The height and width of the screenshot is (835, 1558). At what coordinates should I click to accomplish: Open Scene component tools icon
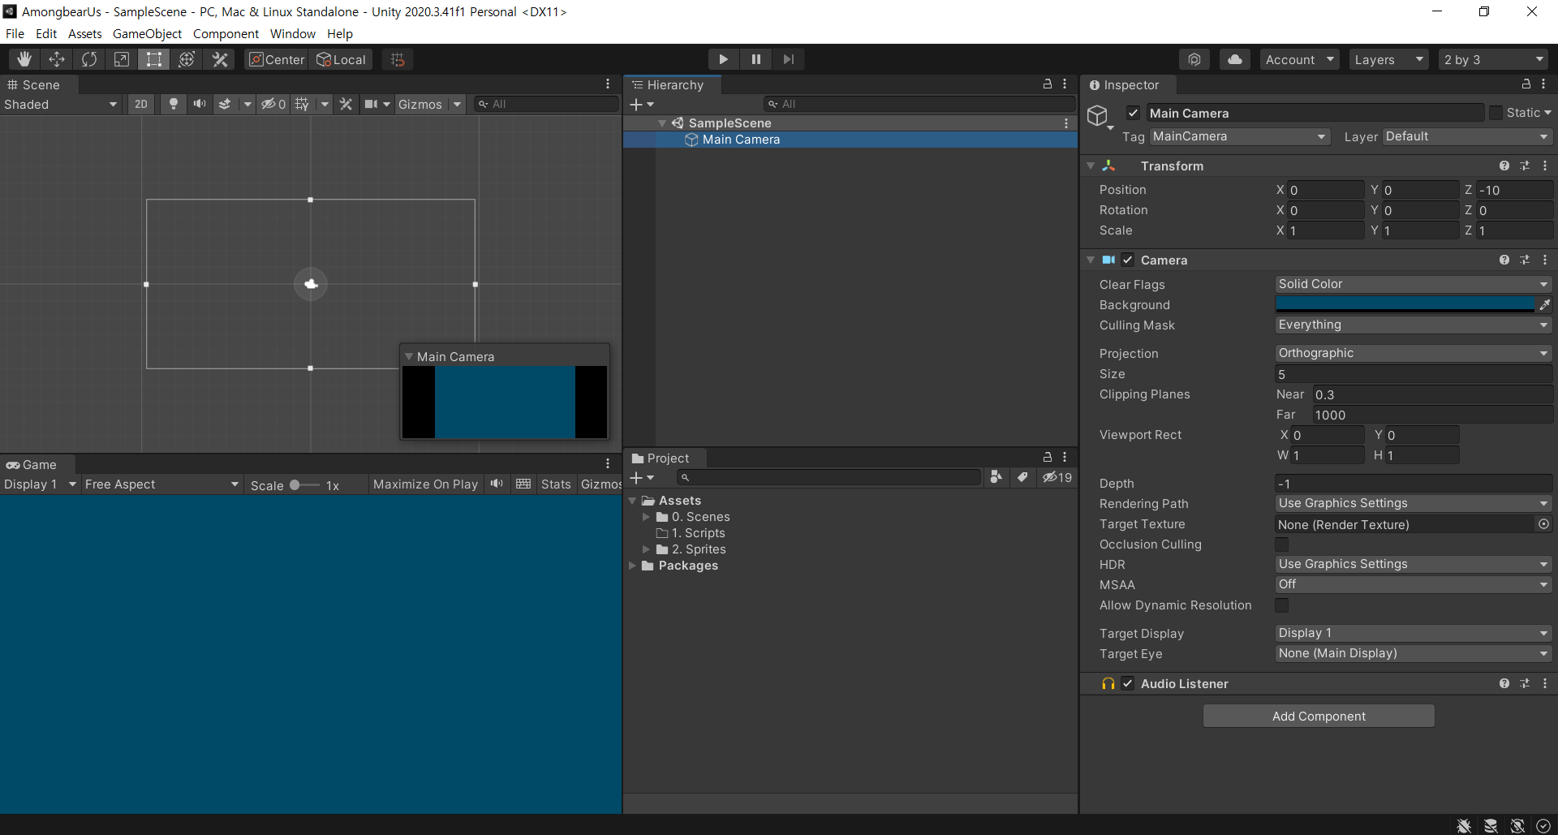click(x=346, y=104)
